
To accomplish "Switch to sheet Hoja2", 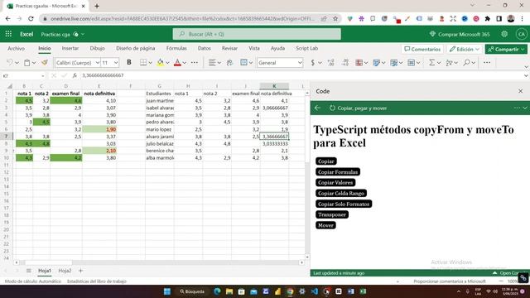I will pyautogui.click(x=65, y=271).
